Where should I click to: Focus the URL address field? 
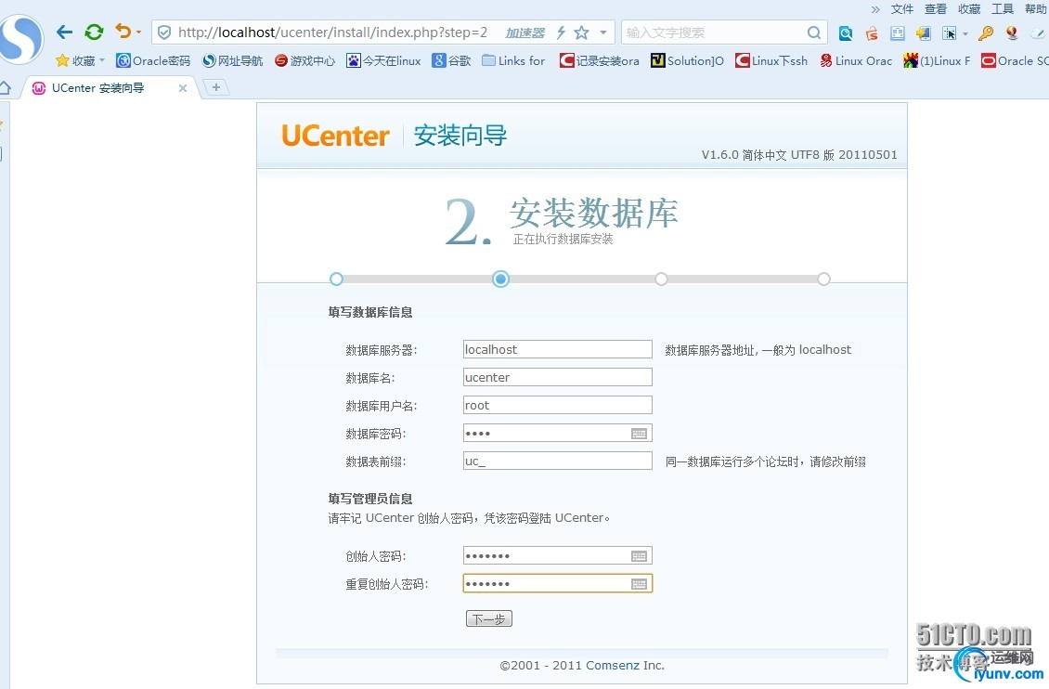point(332,32)
